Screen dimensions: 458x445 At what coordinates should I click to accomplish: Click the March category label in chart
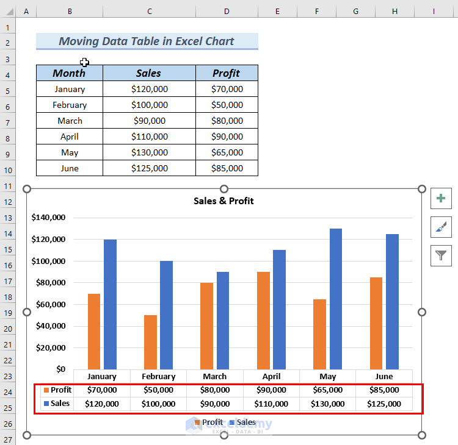click(215, 377)
